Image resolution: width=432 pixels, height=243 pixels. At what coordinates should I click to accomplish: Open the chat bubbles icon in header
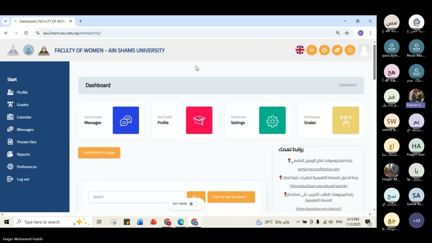coord(337,50)
